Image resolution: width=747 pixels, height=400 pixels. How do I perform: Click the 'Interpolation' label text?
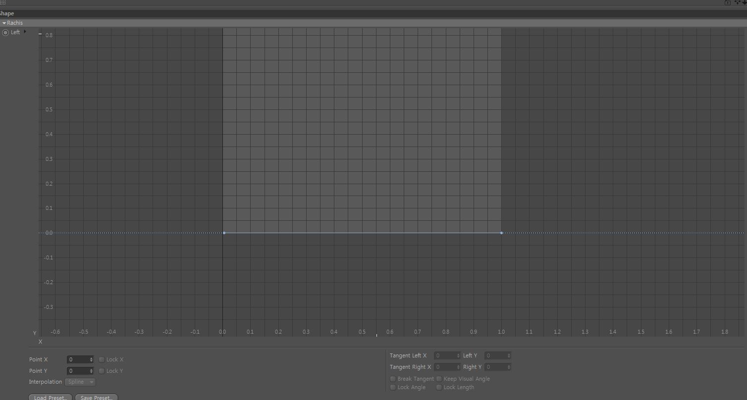46,382
